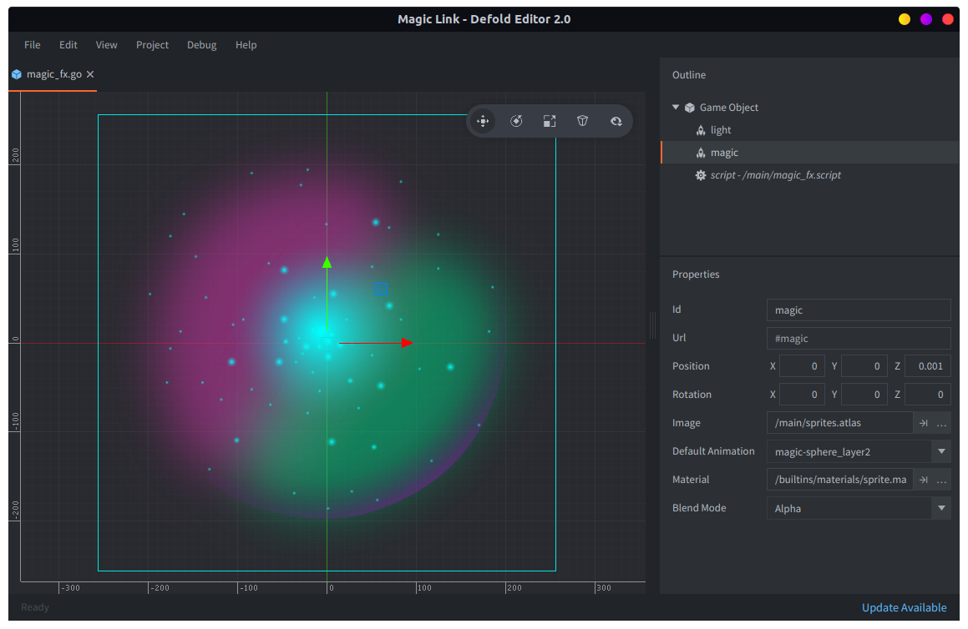Click the Id input showing magic
Screen dimensions: 968x629
click(x=859, y=309)
